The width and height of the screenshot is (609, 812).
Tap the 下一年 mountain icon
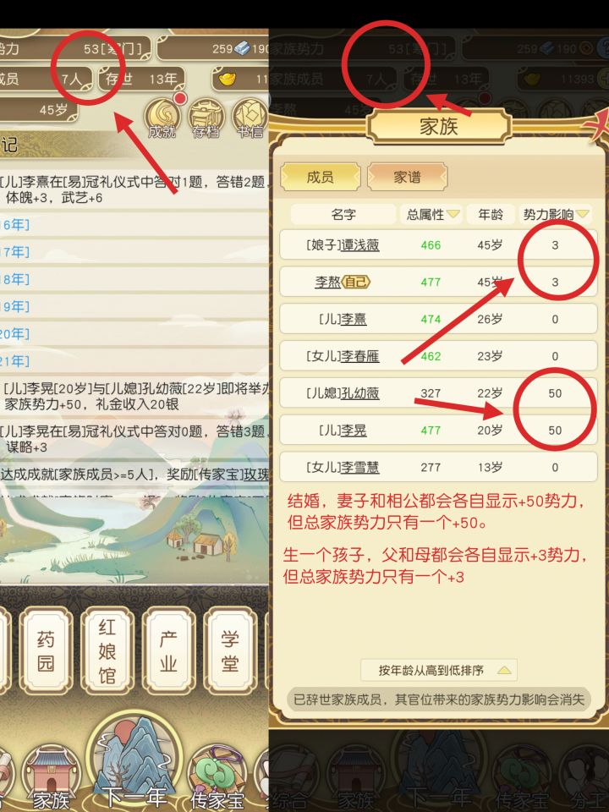click(x=134, y=761)
